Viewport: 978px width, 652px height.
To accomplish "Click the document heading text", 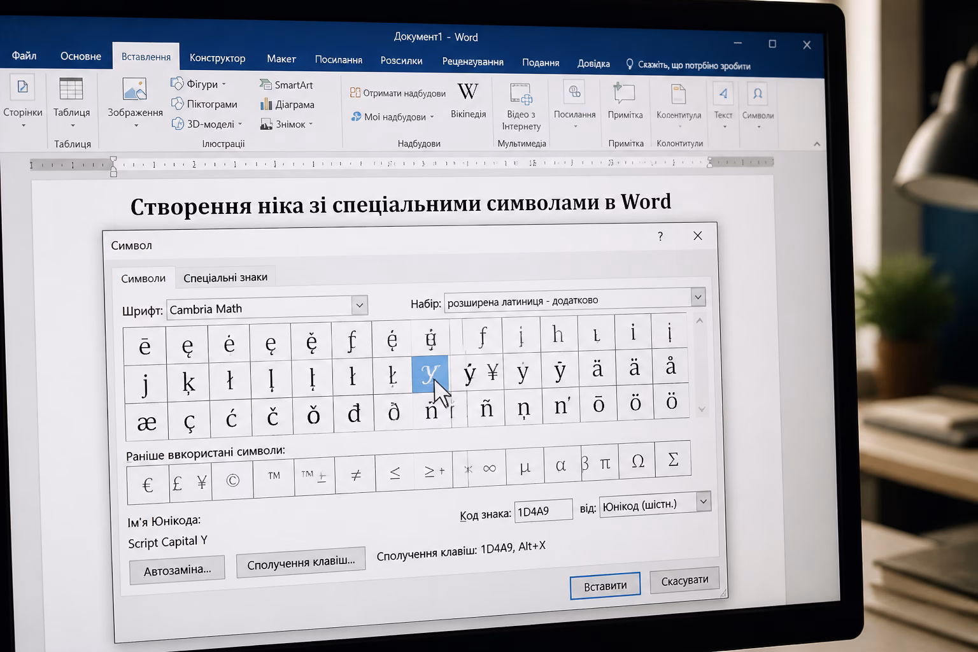I will [400, 204].
